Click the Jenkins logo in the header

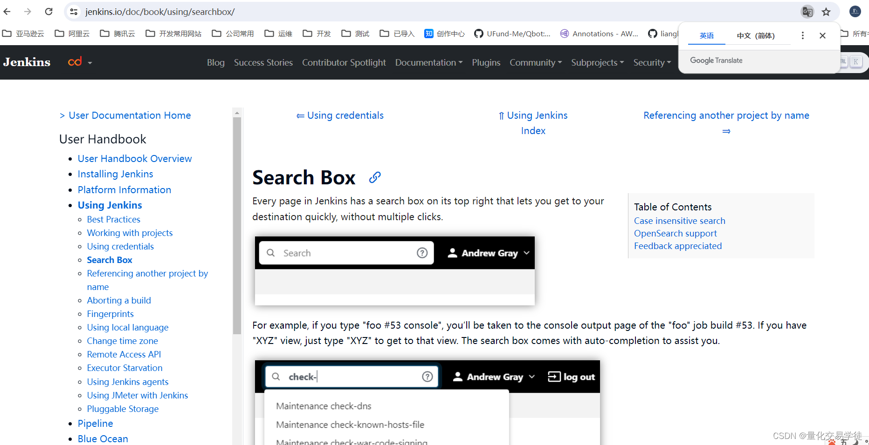27,62
